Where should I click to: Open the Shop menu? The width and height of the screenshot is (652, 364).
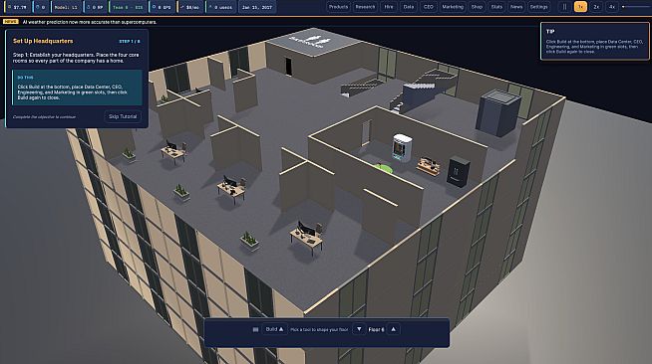click(x=477, y=7)
